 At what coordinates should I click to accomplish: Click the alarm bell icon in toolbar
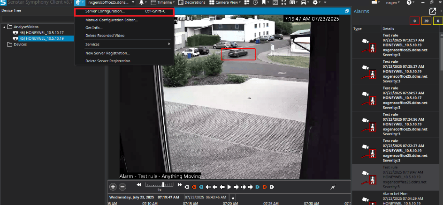142,3
